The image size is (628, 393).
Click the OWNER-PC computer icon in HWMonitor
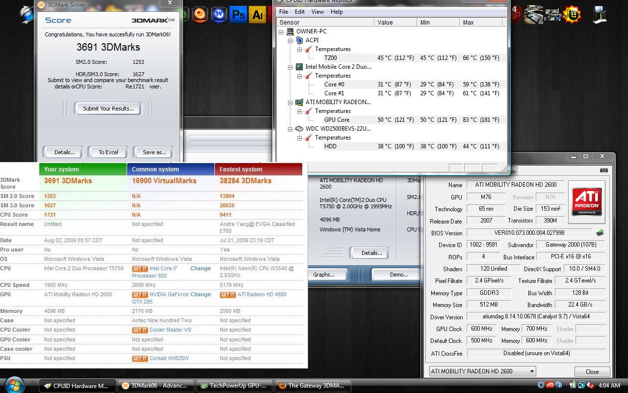[290, 31]
